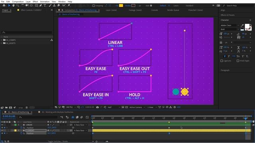Select the Rotation tool
Viewport: 255px width, 143px height.
pyautogui.click(x=23, y=6)
